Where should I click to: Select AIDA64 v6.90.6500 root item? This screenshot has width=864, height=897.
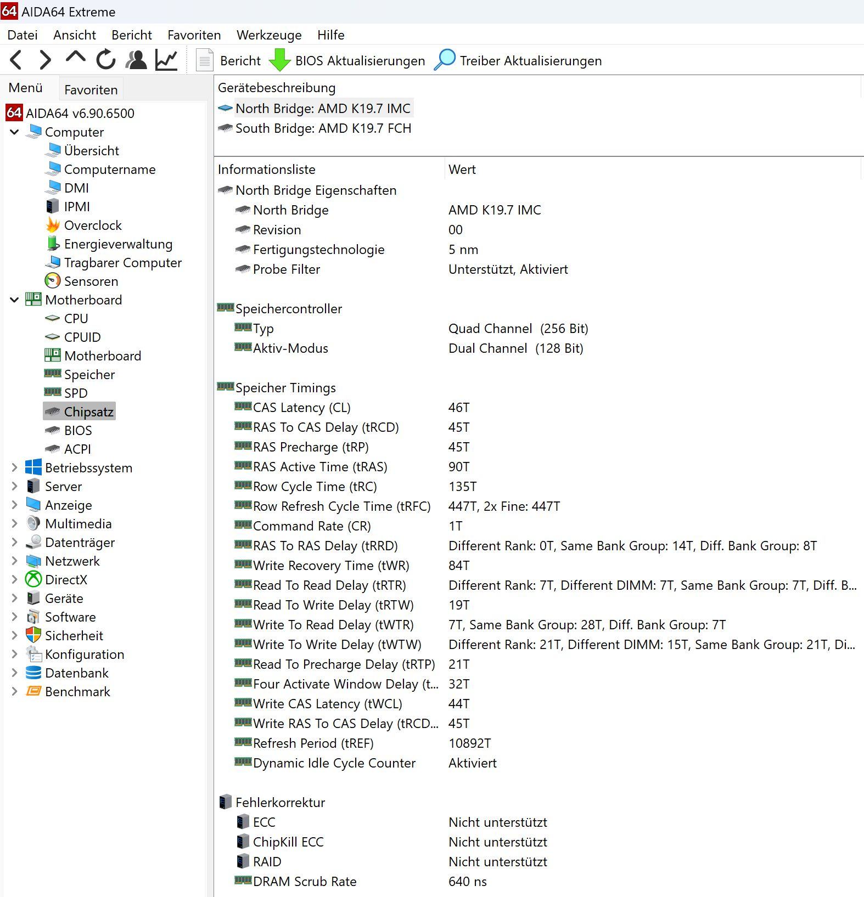pyautogui.click(x=70, y=114)
